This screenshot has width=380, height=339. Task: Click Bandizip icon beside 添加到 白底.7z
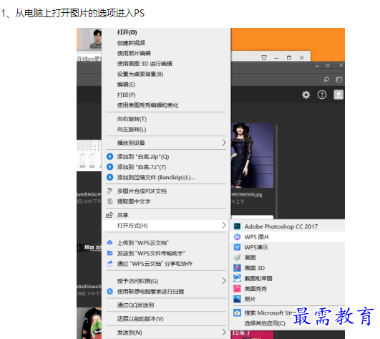tap(110, 167)
